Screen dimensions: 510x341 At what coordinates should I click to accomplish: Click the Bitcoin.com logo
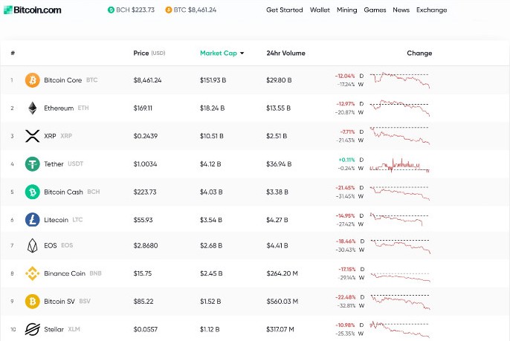[x=32, y=10]
